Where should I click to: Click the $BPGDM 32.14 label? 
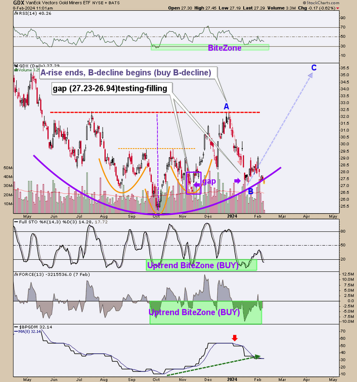point(33,327)
